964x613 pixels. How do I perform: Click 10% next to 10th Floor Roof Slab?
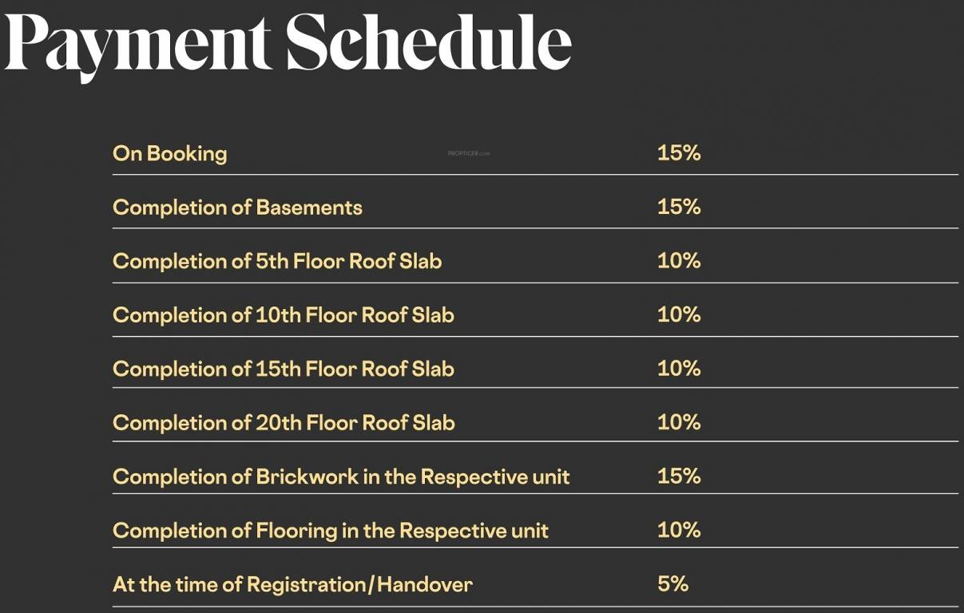tap(678, 314)
